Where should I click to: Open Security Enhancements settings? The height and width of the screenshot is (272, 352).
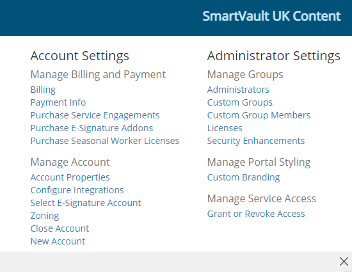click(256, 141)
